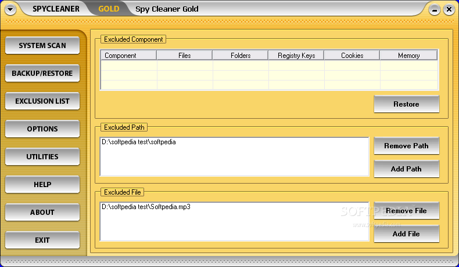The height and width of the screenshot is (267, 459).
Task: Go to BACKUP/RESTORE
Action: tap(42, 73)
